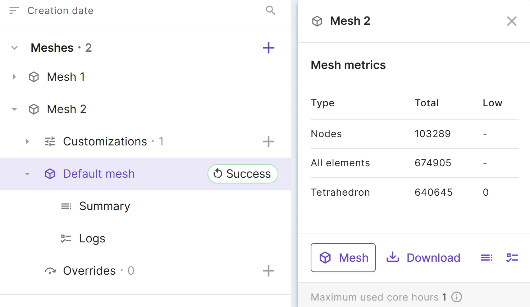The image size is (530, 307).
Task: Open the logs icon in the panel footer
Action: pyautogui.click(x=512, y=257)
